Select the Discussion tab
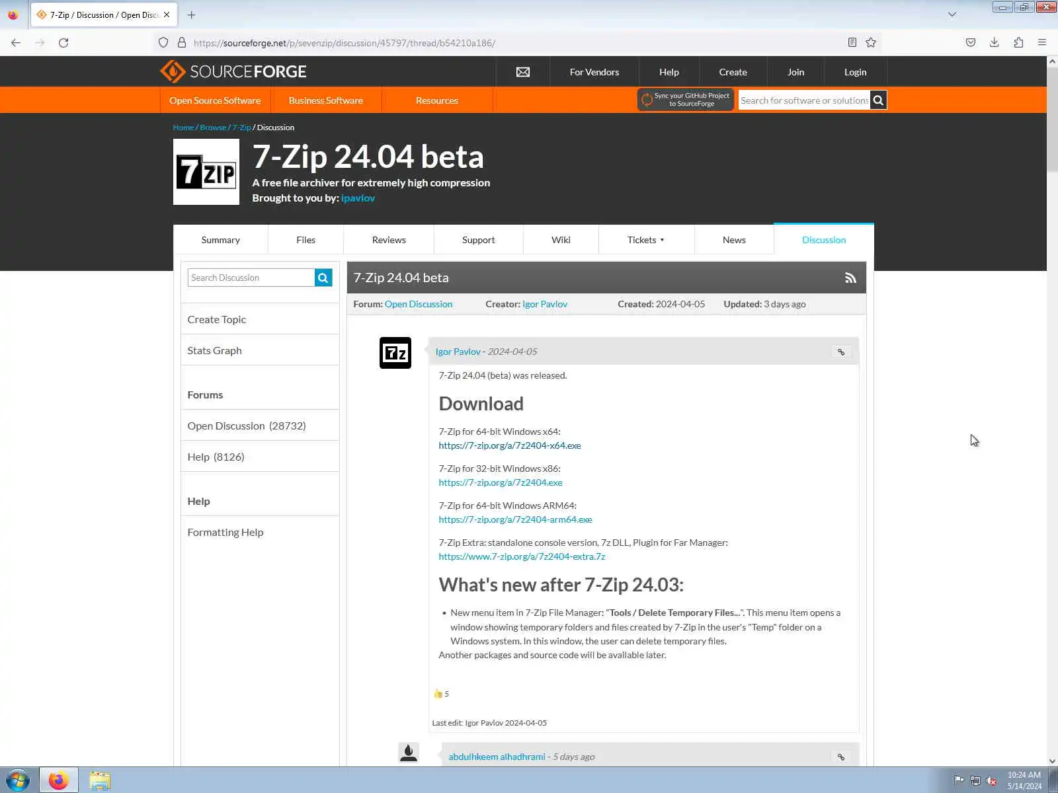 pos(824,240)
